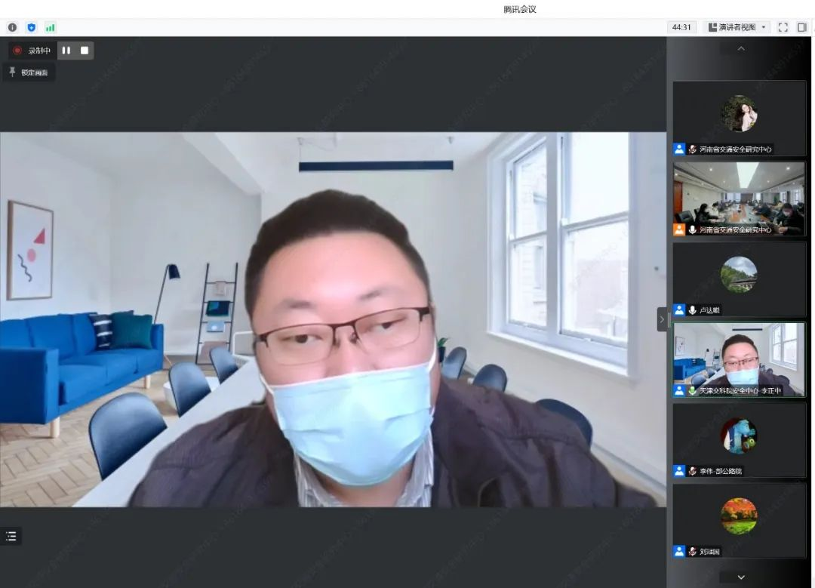Select the 李伟-部公路院 participant tile

tap(739, 439)
